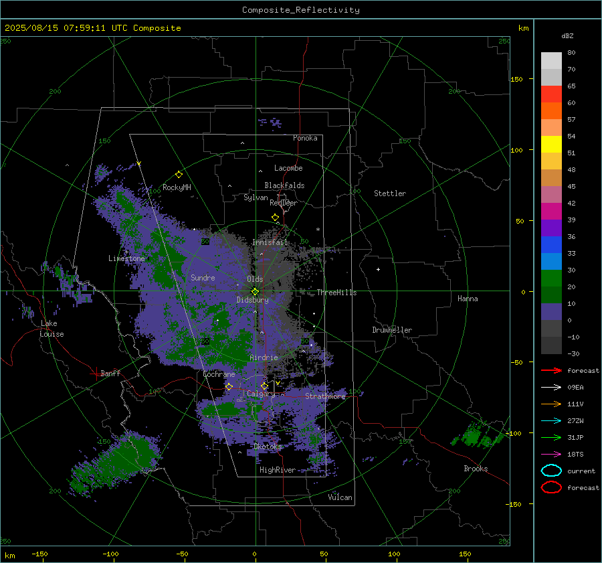Click the cyan current ellipse legend icon
Image resolution: width=602 pixels, height=563 pixels.
[x=551, y=471]
